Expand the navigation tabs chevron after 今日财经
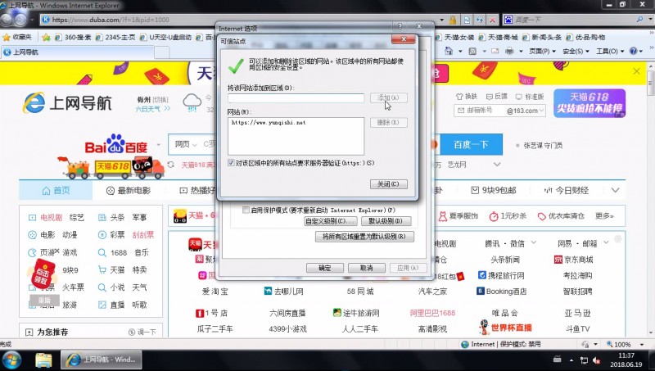The height and width of the screenshot is (371, 655). click(615, 190)
